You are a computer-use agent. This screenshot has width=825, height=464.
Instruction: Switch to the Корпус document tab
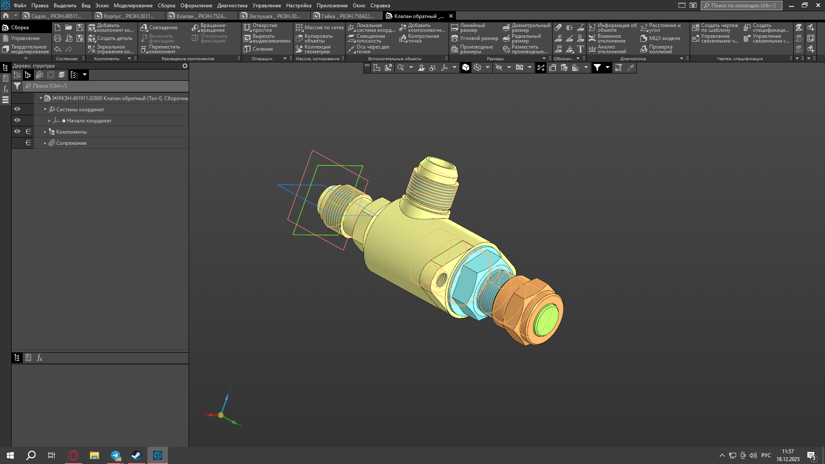pyautogui.click(x=129, y=16)
